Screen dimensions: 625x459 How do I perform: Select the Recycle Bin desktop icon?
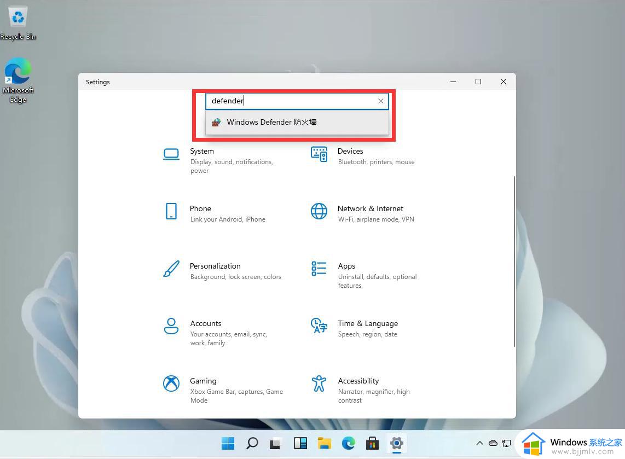[x=18, y=24]
